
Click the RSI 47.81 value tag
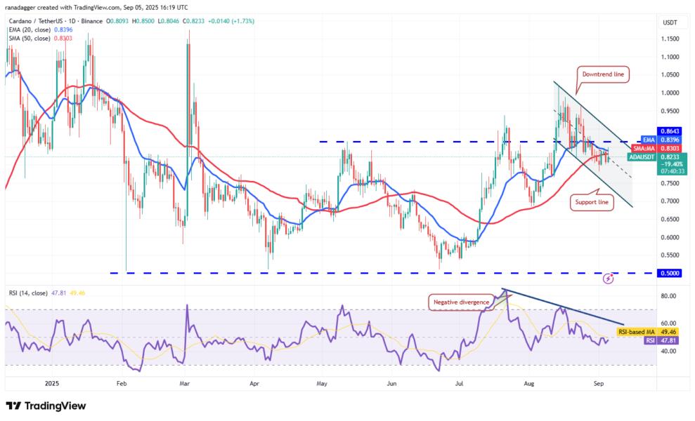click(x=662, y=340)
